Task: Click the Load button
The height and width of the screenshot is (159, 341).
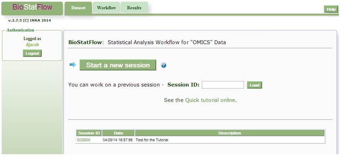Action: (x=255, y=85)
